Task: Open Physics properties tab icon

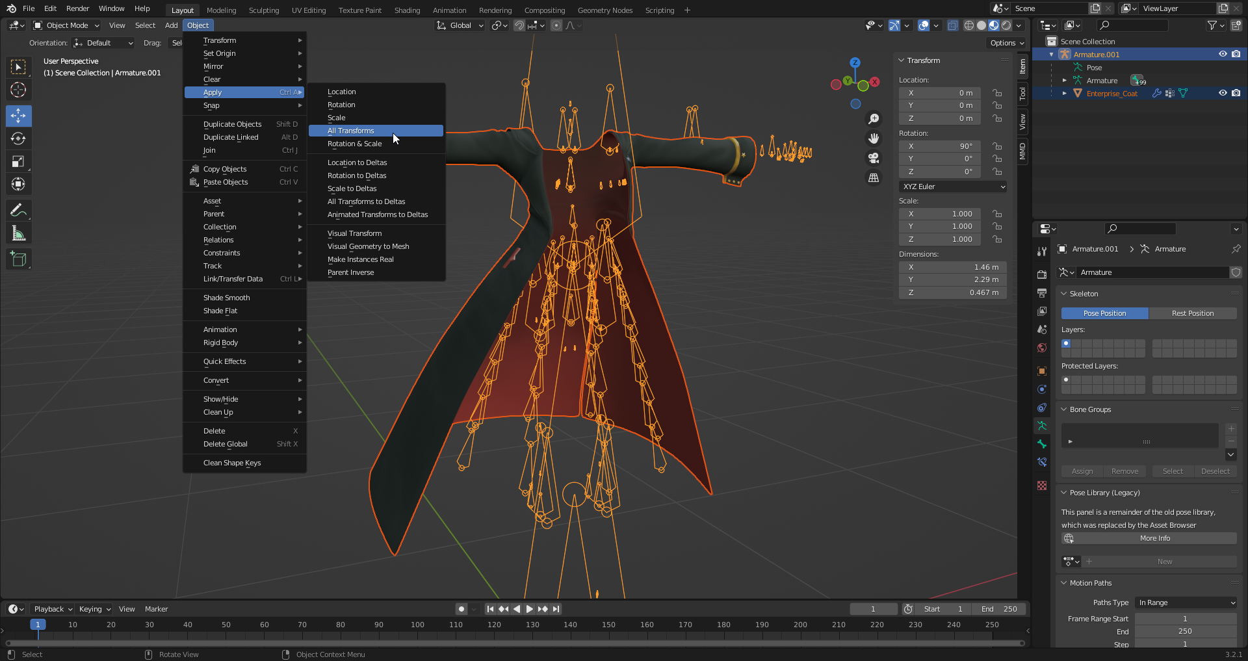Action: pos(1042,389)
